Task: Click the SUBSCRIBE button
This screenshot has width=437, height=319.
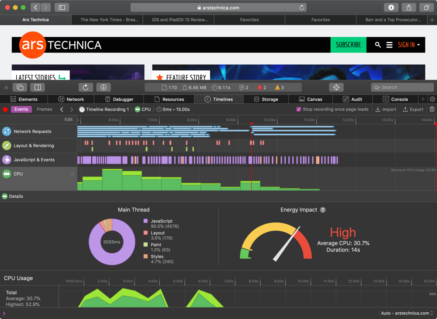Action: click(348, 45)
